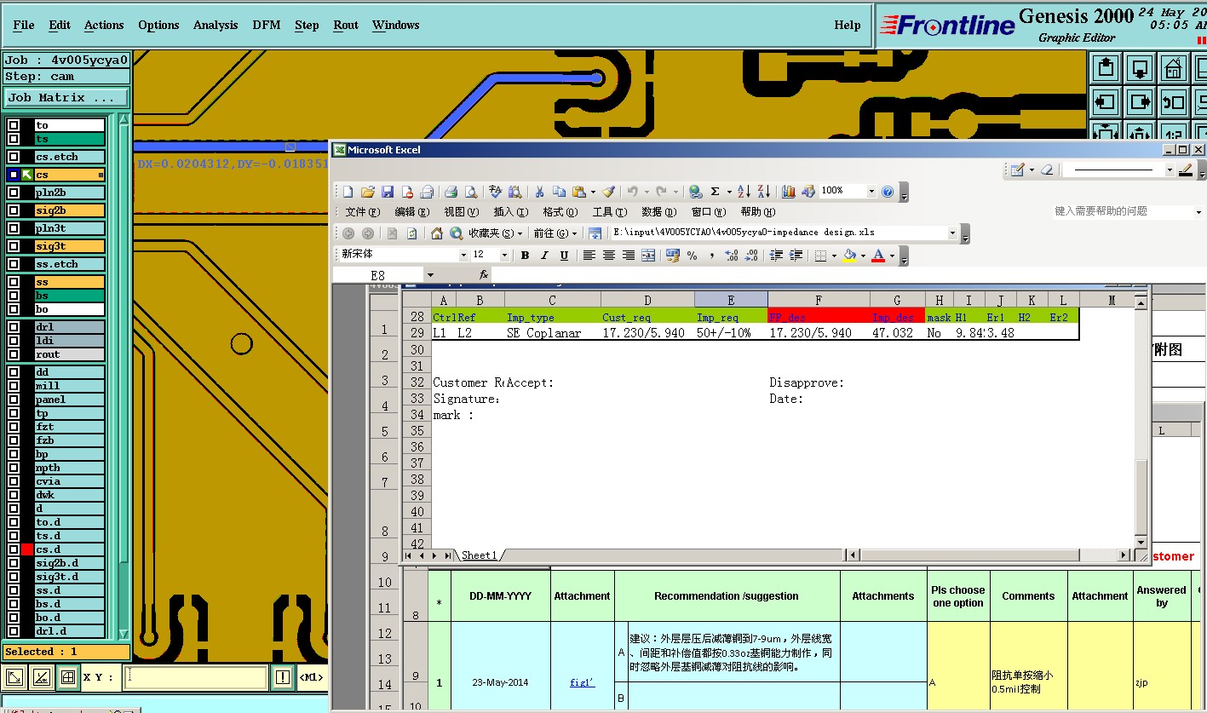Screen dimensions: 1207x713
Task: Open the font size dropdown showing 12
Action: pyautogui.click(x=504, y=256)
